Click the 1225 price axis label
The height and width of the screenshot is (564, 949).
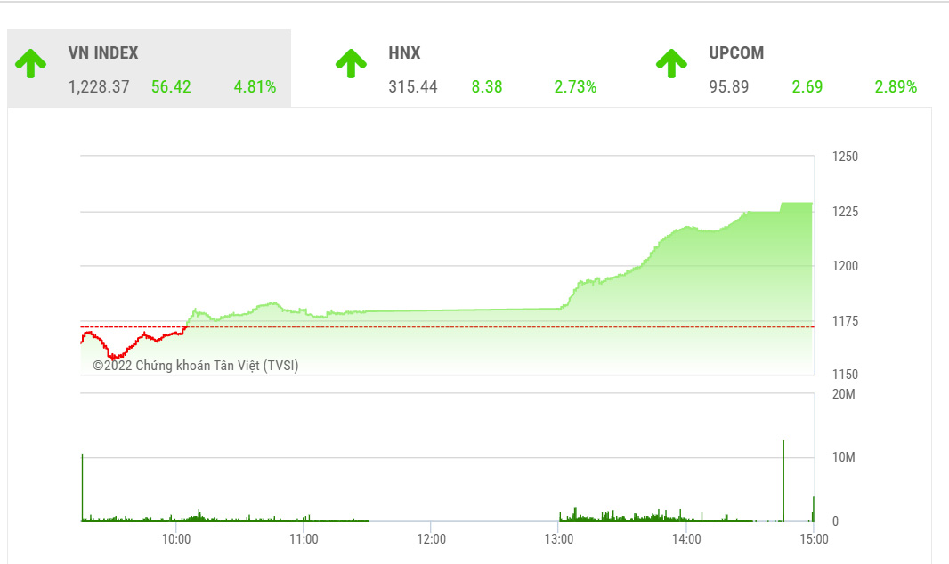(x=845, y=212)
